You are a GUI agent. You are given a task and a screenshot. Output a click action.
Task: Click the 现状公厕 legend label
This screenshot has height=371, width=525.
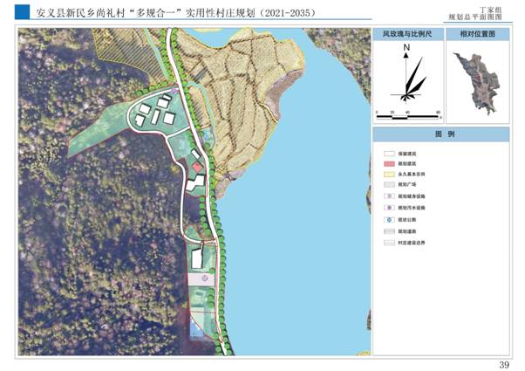pyautogui.click(x=406, y=220)
